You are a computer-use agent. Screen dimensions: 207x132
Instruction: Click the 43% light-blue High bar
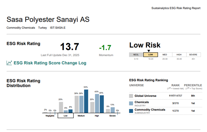[96, 103]
